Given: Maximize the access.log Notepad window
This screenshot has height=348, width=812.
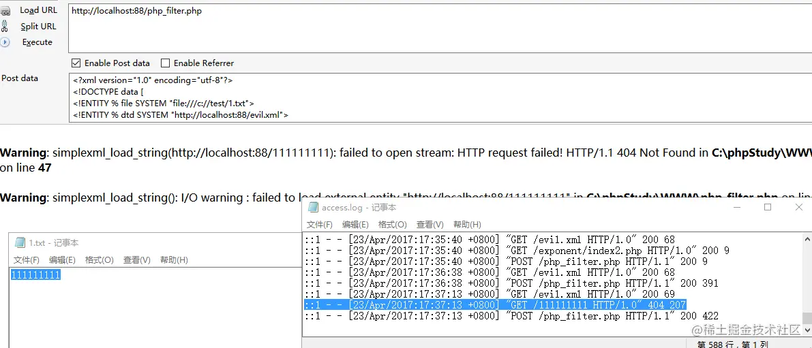Looking at the screenshot, I should coord(768,207).
